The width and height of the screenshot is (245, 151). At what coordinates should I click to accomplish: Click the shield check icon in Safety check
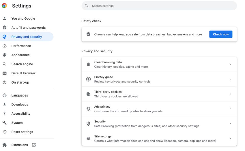(88, 34)
